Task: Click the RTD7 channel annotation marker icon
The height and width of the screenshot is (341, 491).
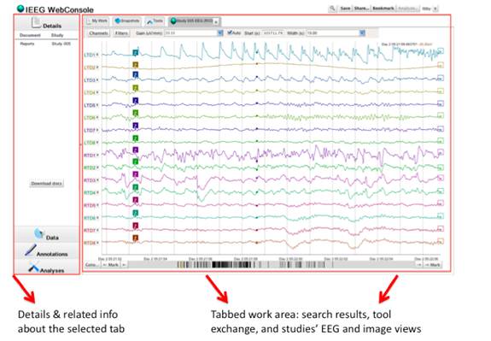Action: 135,226
